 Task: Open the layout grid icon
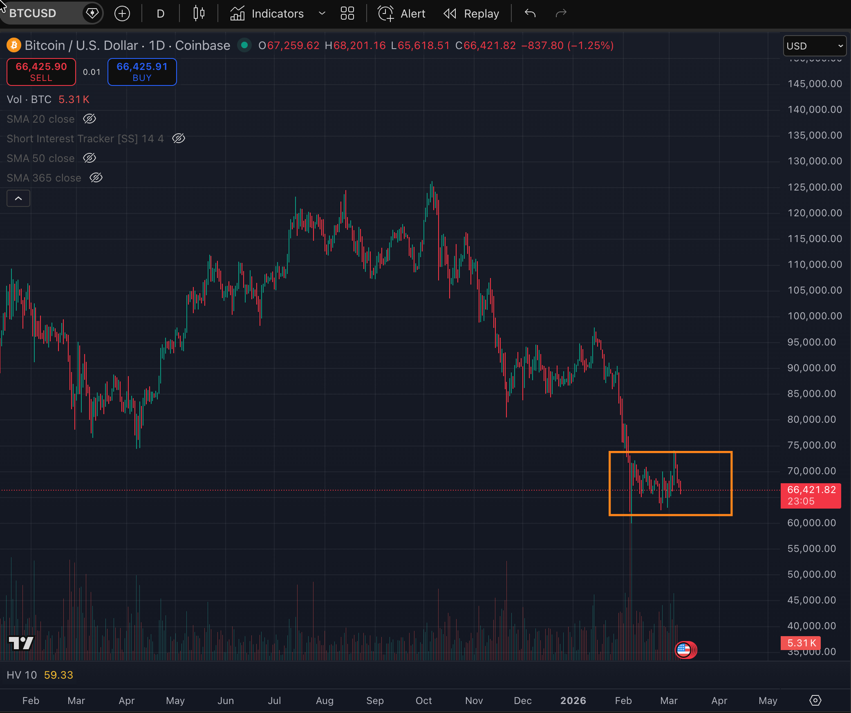[347, 13]
